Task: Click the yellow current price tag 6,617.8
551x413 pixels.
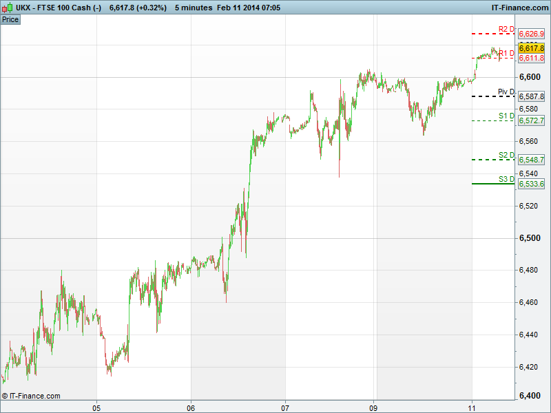Action: click(531, 48)
